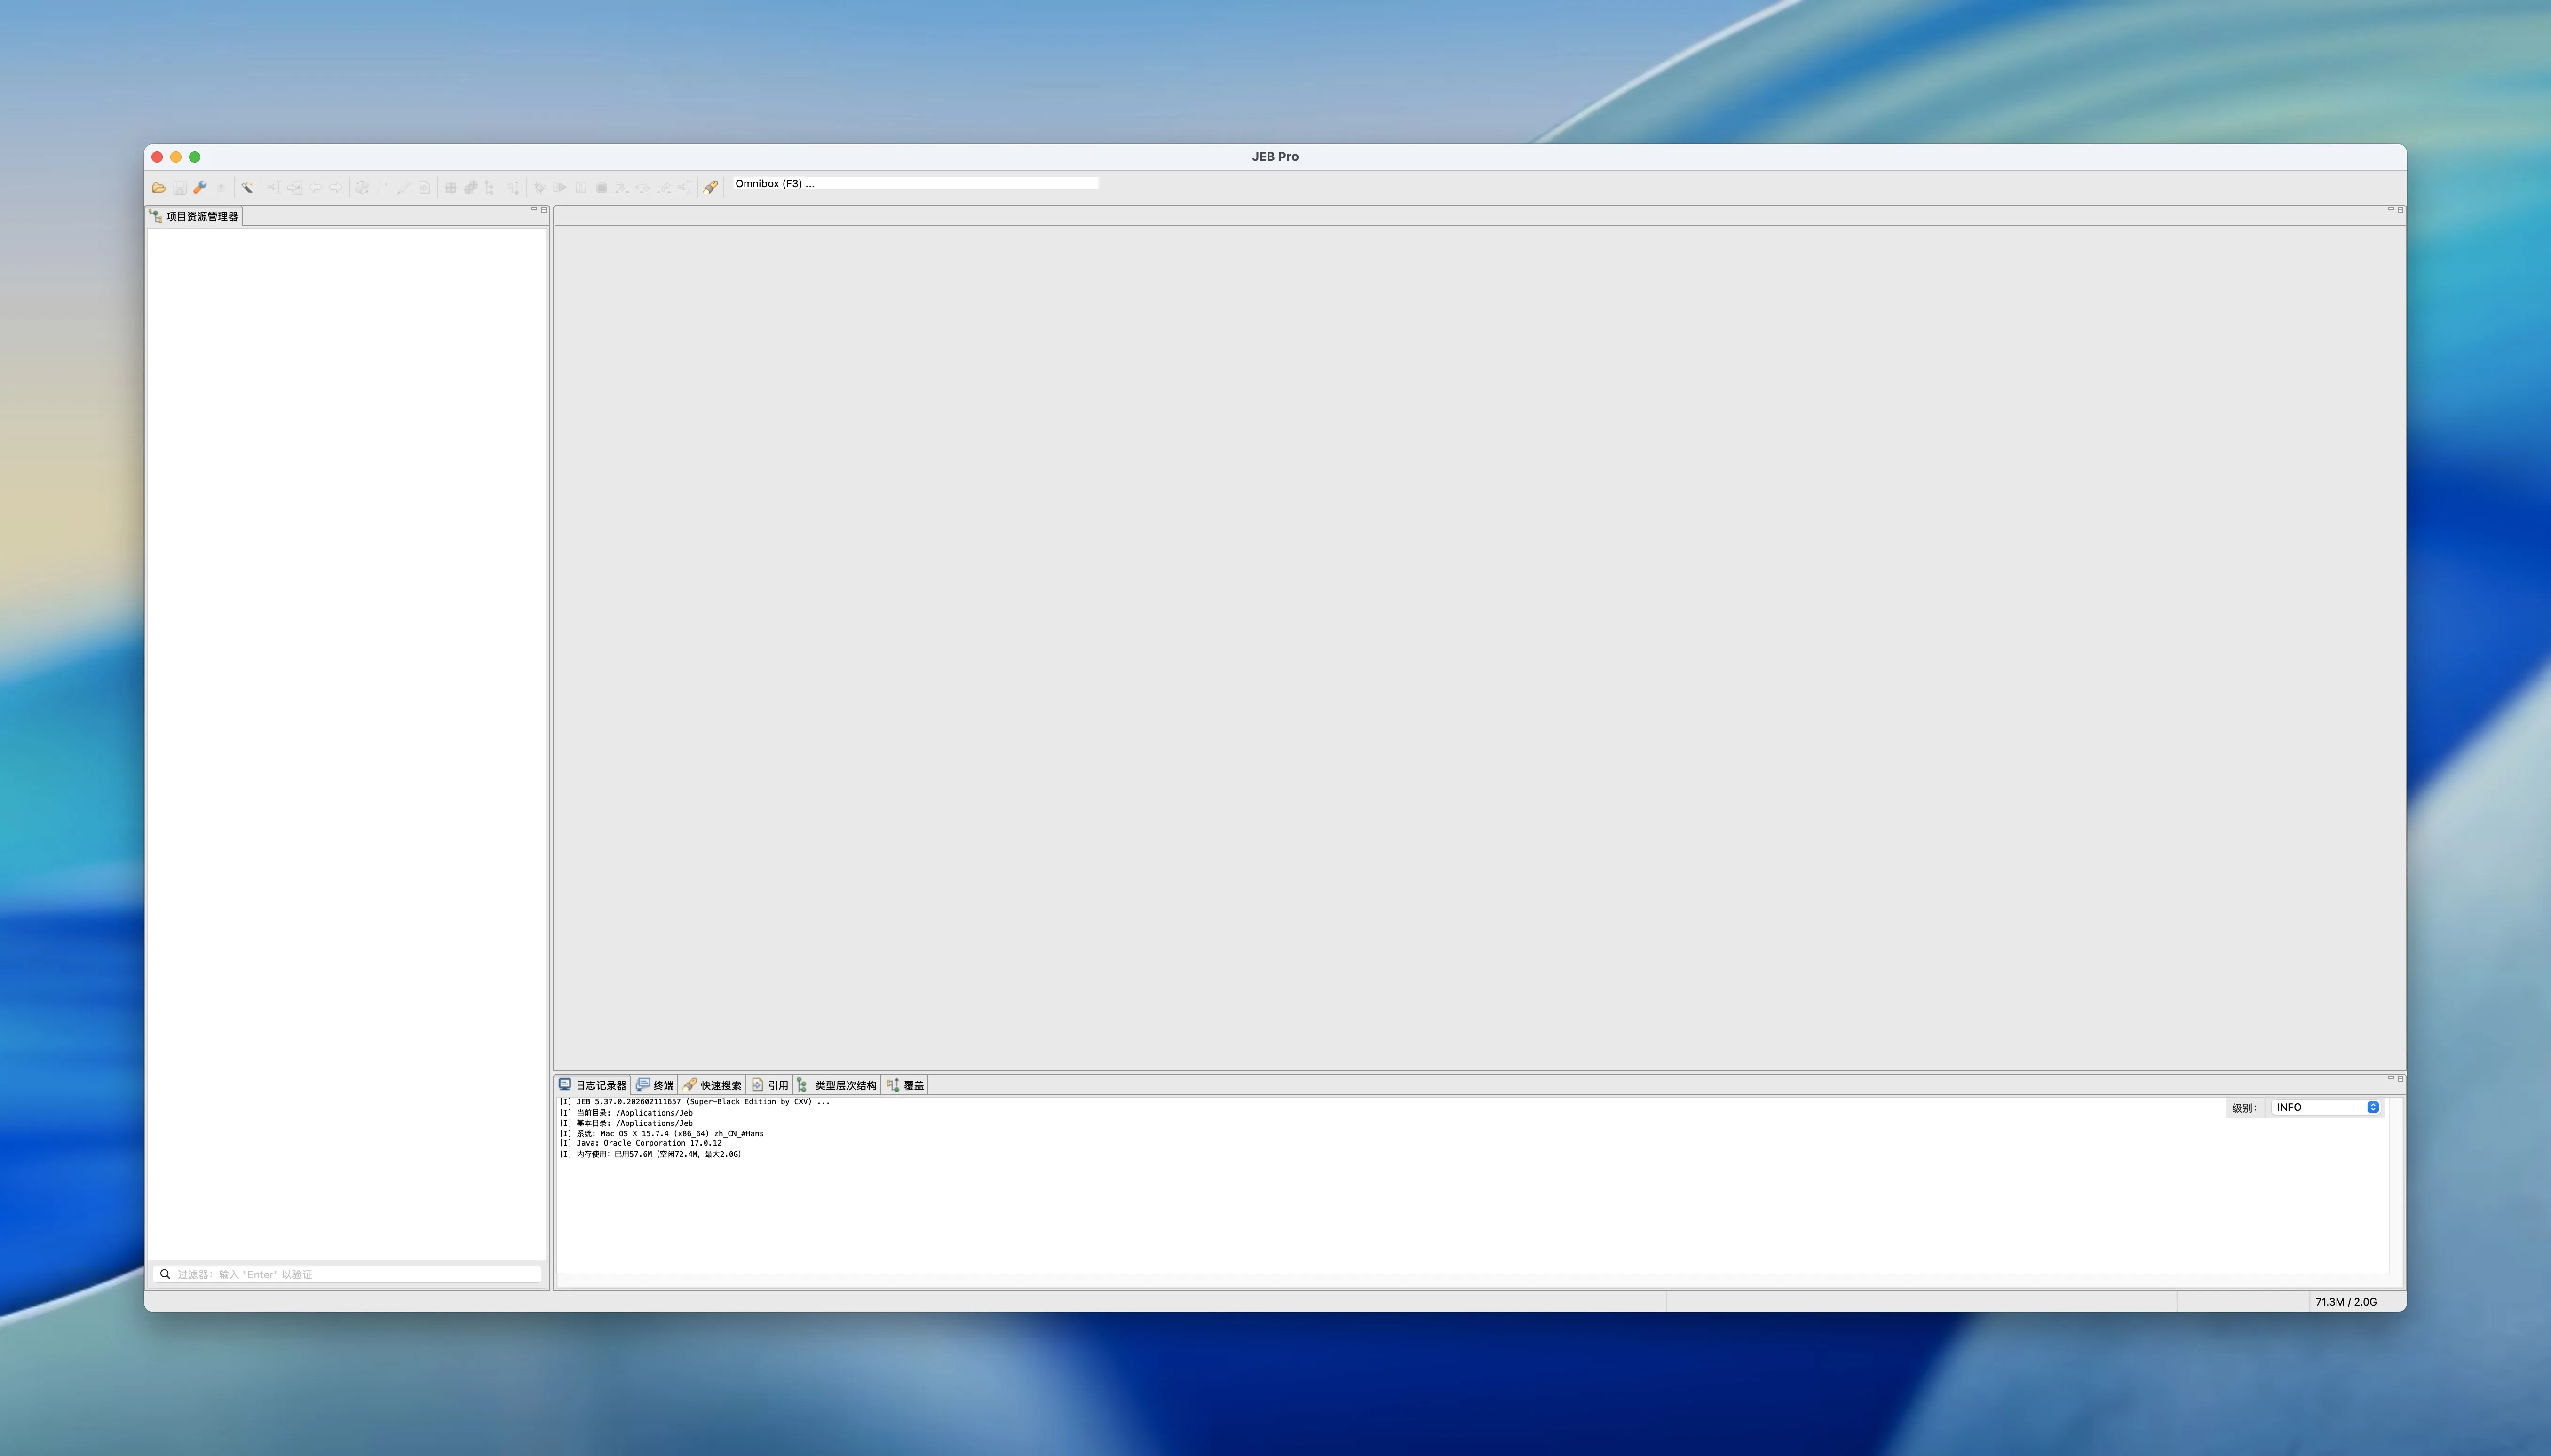Click the pencil rename icon in toolbar
The image size is (2551, 1456).
coord(404,187)
